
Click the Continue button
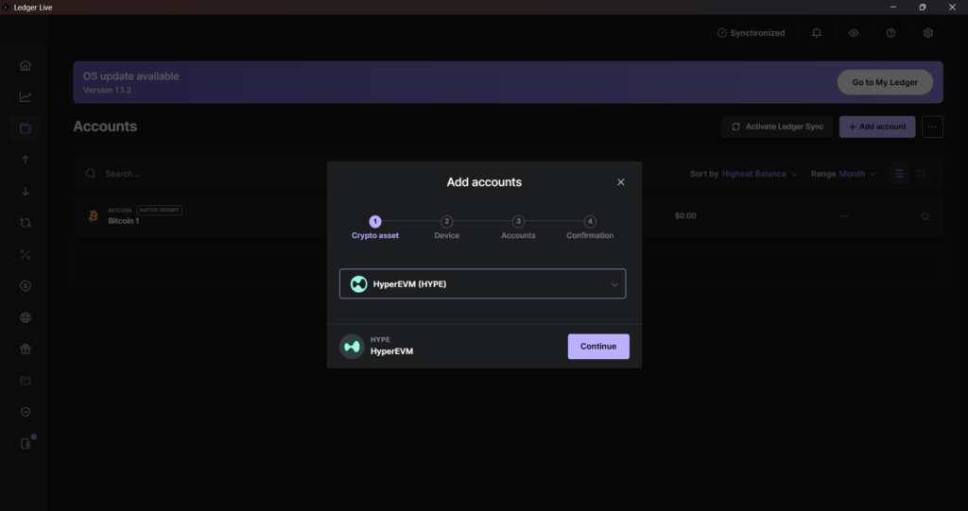[x=597, y=347]
